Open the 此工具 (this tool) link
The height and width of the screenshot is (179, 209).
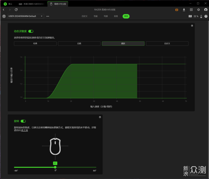24,130
